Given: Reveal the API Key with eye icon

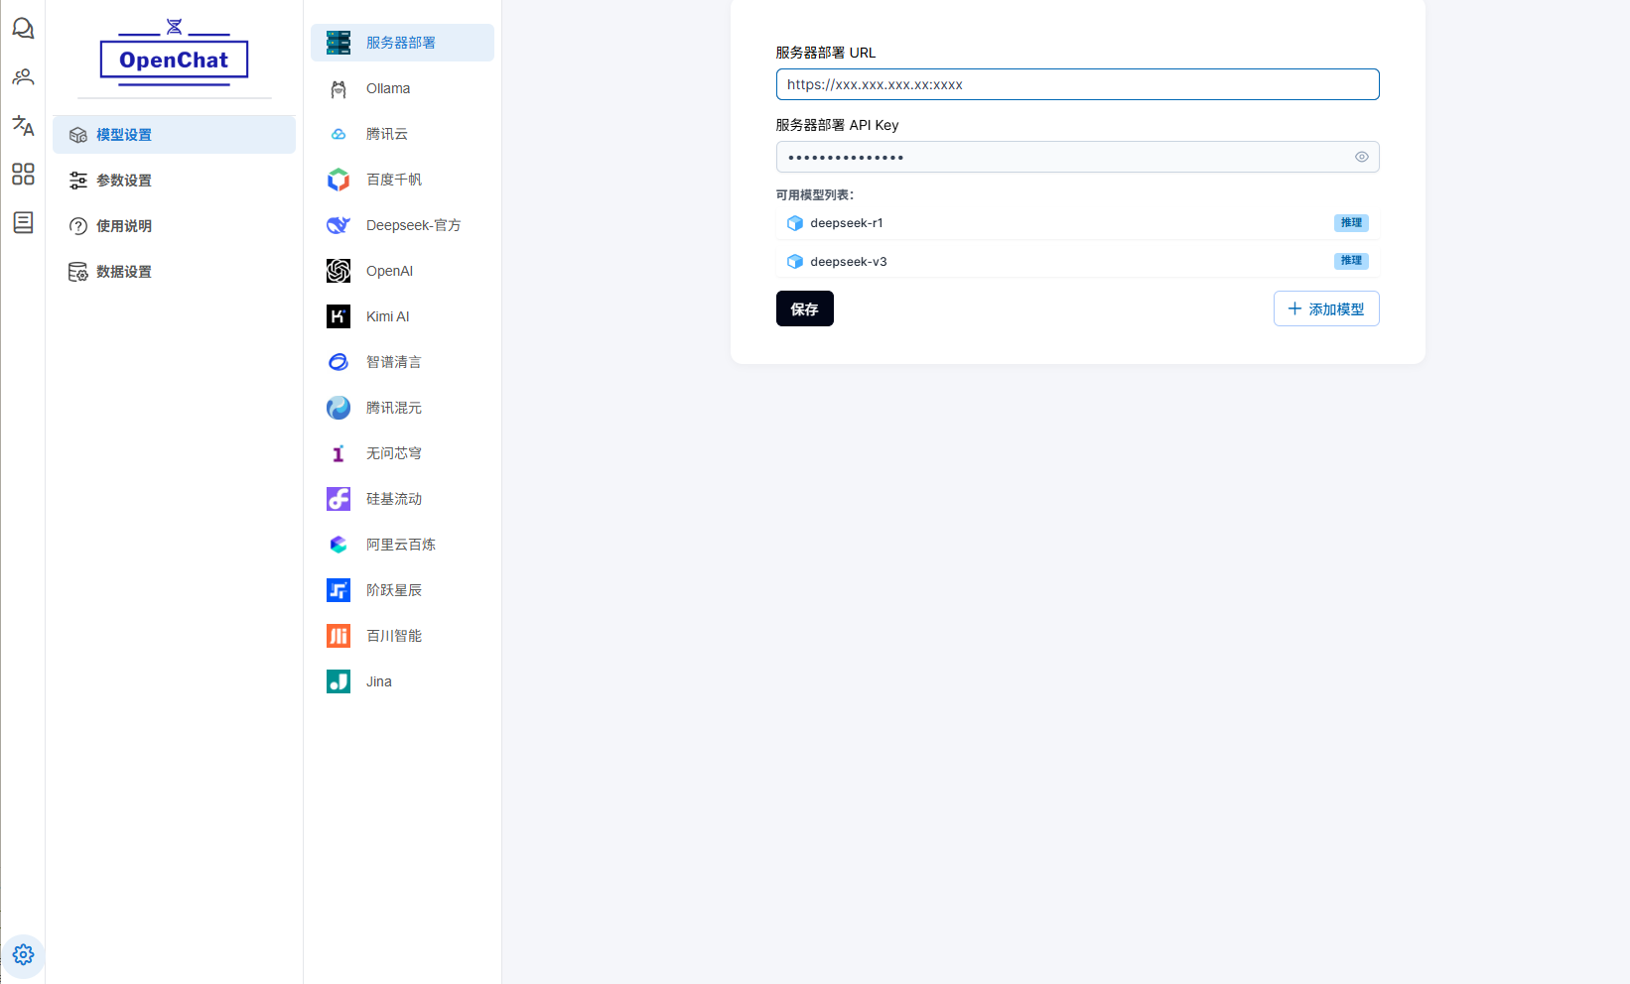Looking at the screenshot, I should coord(1362,157).
